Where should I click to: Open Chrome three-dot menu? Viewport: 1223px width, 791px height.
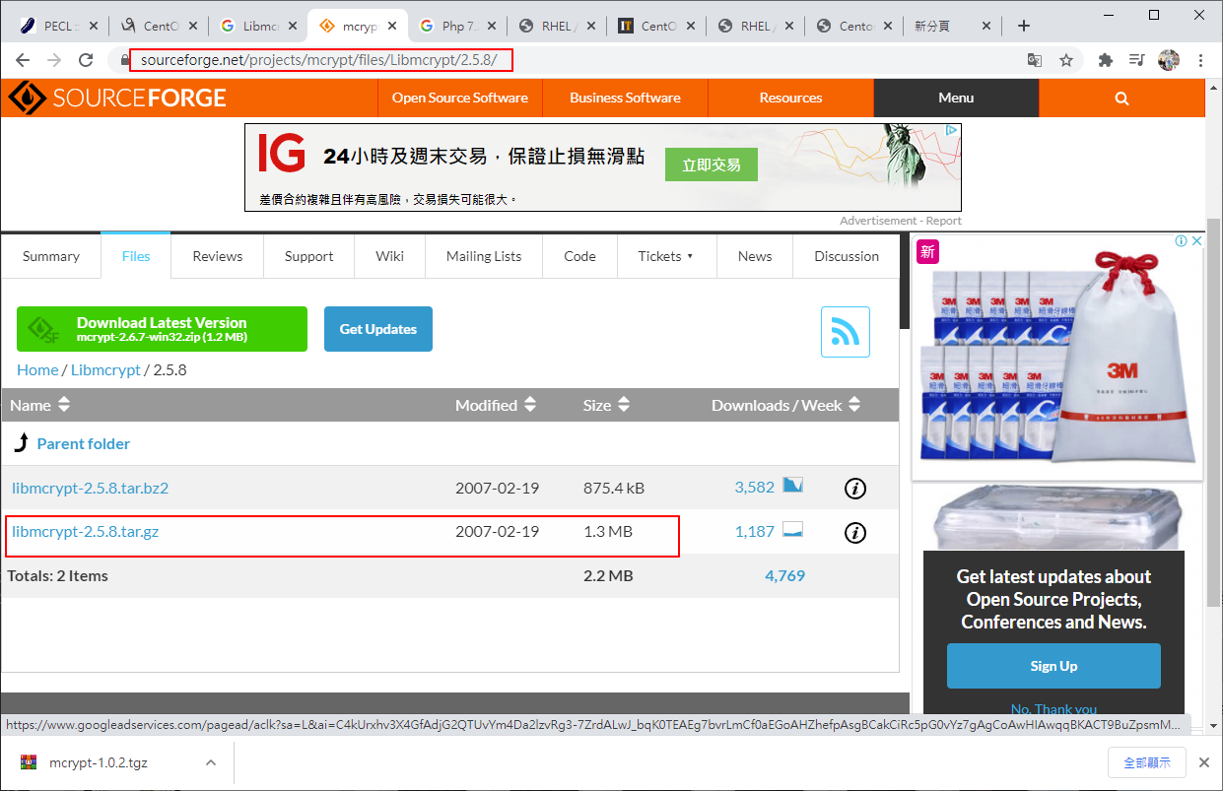tap(1200, 60)
